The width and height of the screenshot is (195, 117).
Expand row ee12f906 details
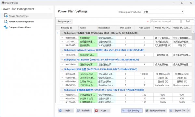click(62, 64)
